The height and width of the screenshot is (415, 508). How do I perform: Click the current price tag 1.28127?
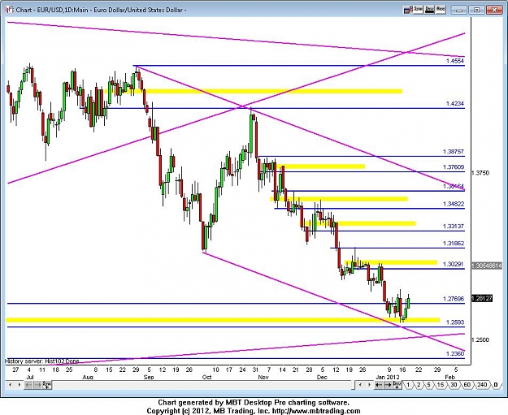pyautogui.click(x=483, y=298)
